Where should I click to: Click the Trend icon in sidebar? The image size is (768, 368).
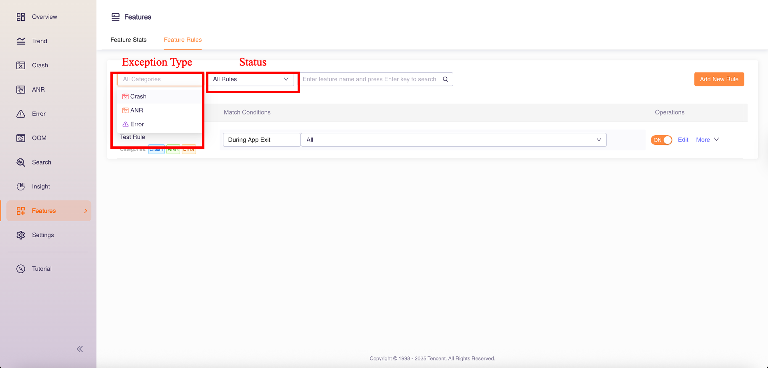(21, 41)
